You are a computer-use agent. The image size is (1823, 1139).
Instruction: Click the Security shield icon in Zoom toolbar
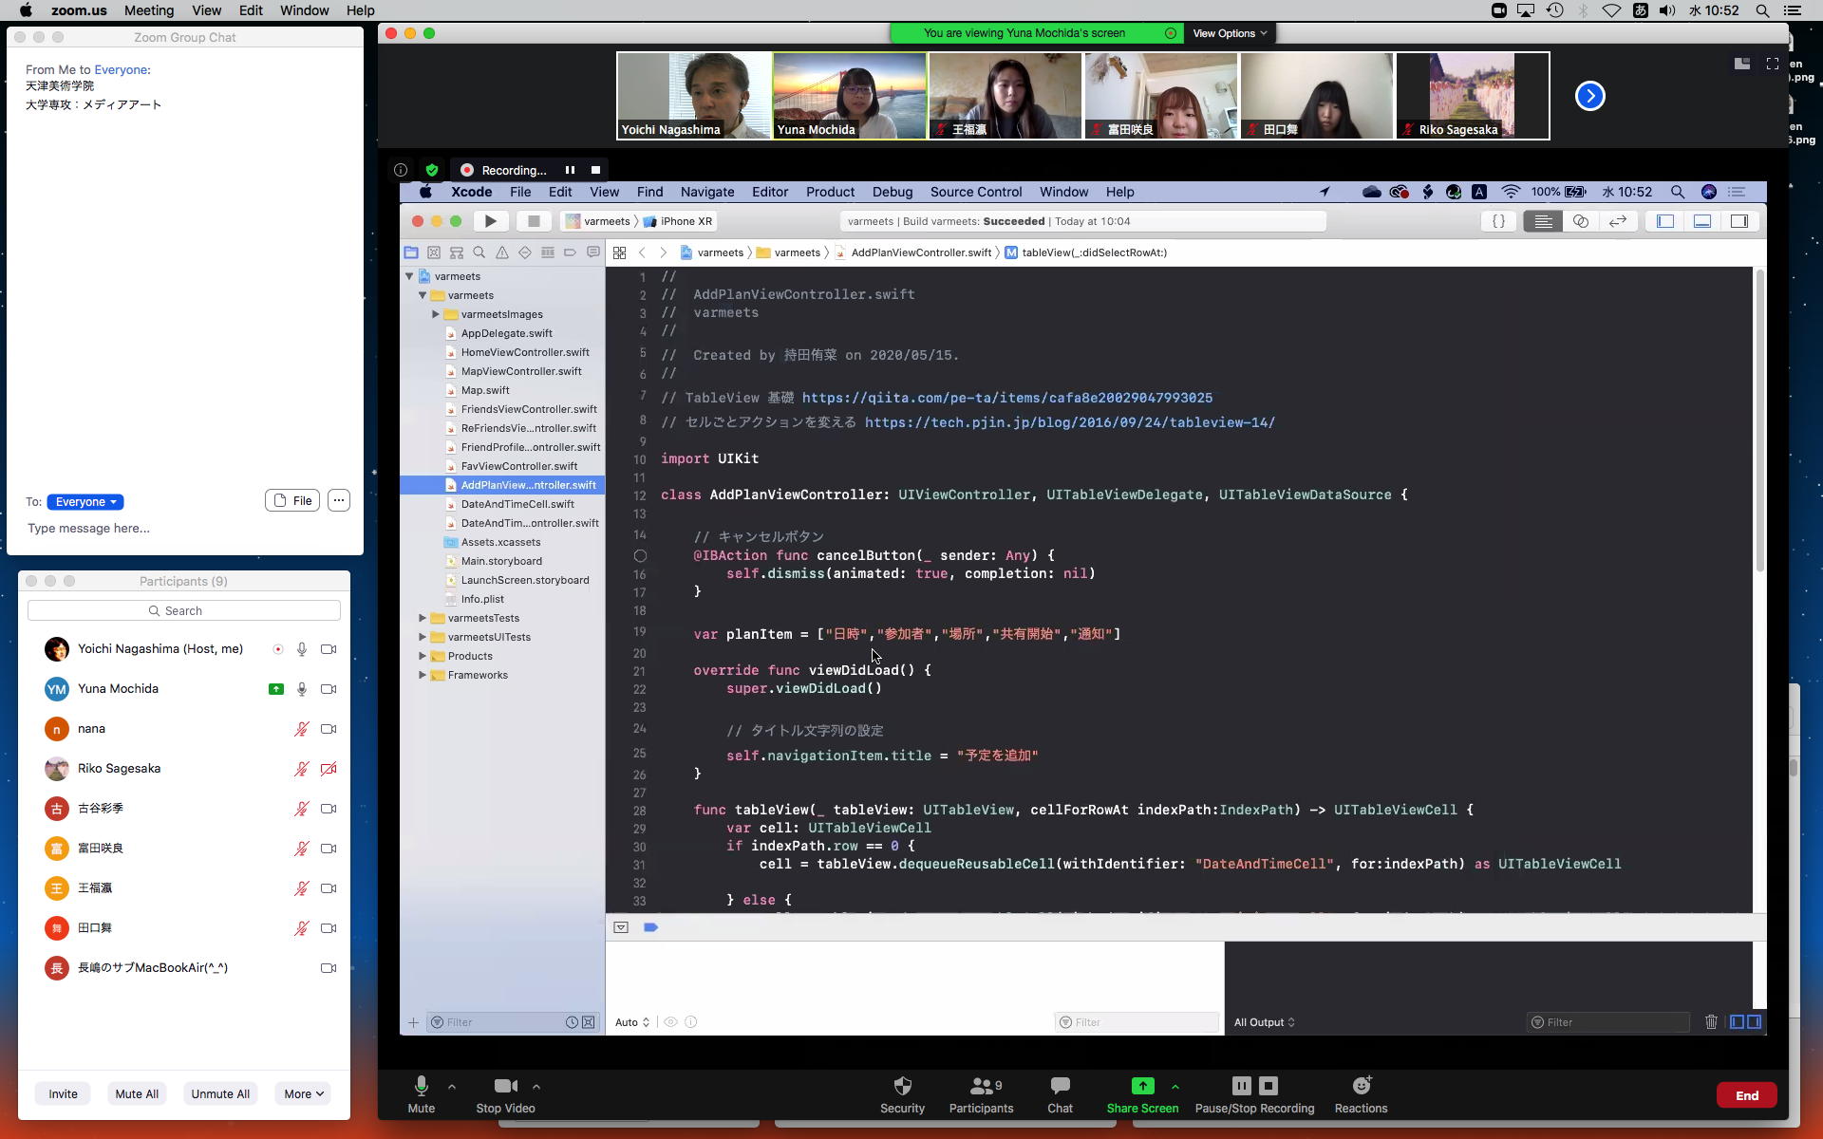click(902, 1086)
